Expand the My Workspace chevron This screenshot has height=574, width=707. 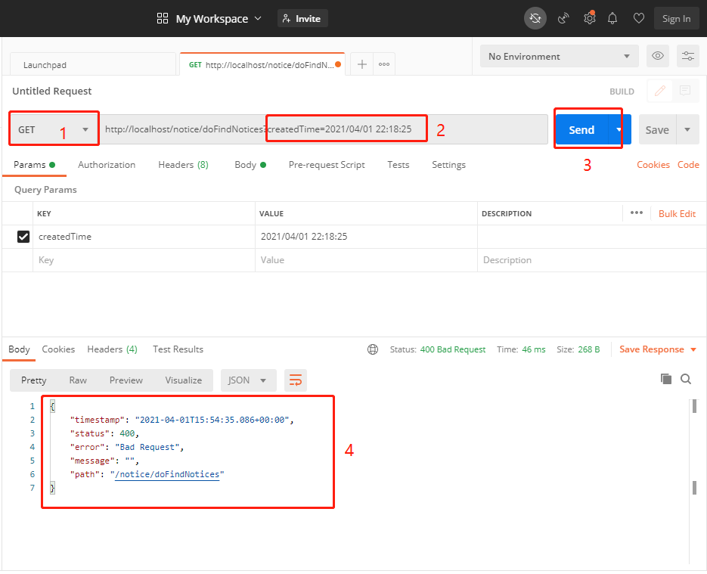click(x=258, y=18)
